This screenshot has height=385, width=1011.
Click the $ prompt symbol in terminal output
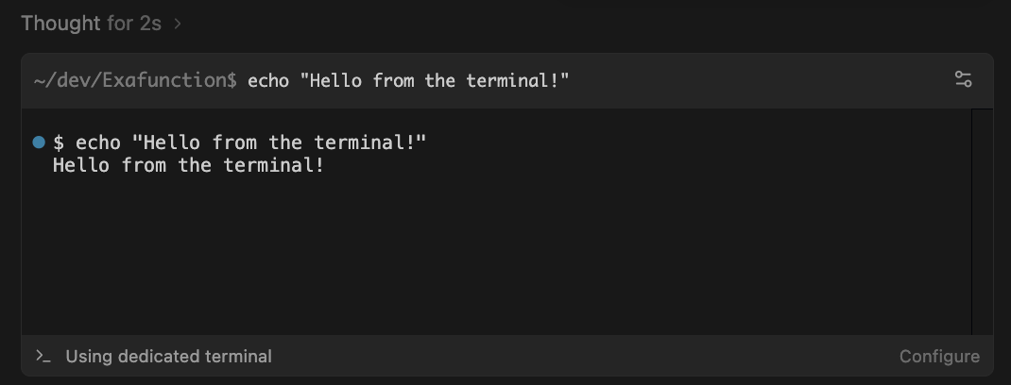[x=59, y=142]
